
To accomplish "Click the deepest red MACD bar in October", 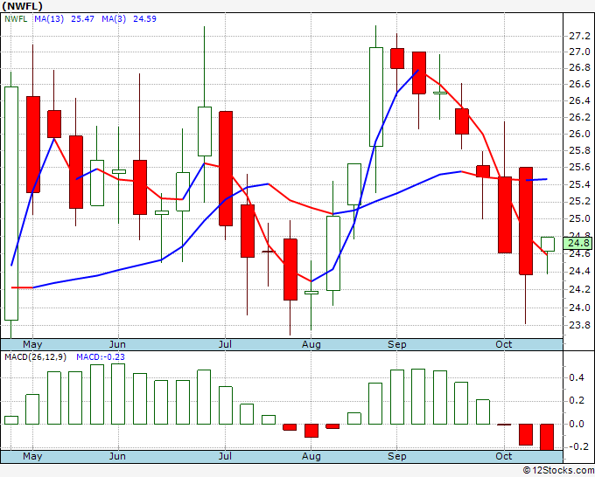I will [547, 437].
